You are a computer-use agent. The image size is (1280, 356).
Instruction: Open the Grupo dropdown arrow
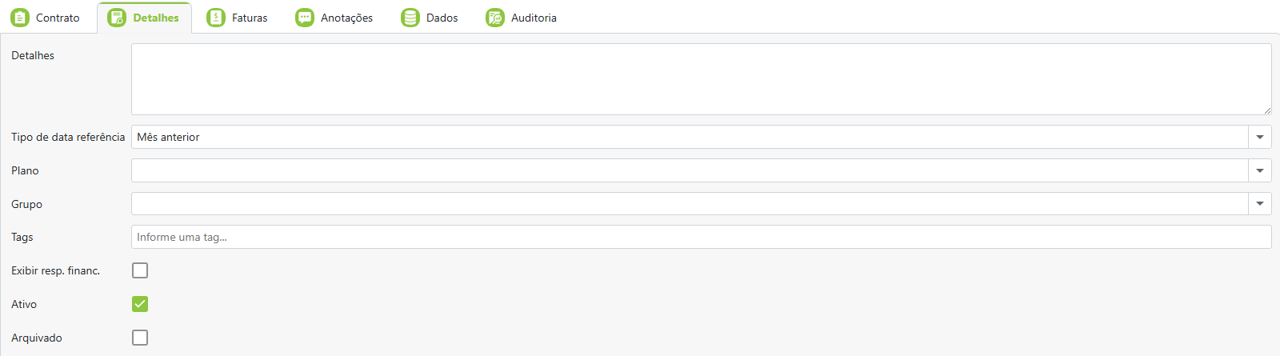tap(1260, 204)
